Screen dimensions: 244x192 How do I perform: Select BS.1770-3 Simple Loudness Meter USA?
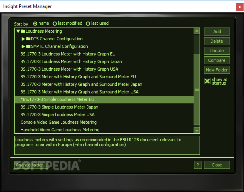(104, 115)
